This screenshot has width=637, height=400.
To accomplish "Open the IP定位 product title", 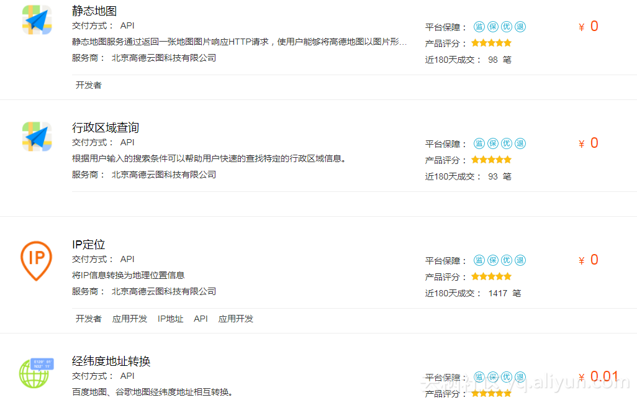I will click(89, 244).
